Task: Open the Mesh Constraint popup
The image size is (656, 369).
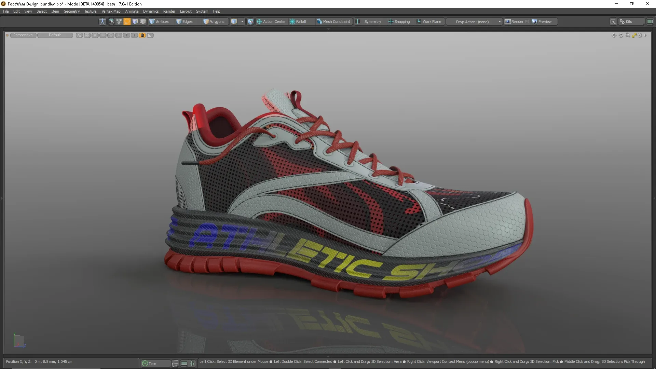Action: [334, 22]
